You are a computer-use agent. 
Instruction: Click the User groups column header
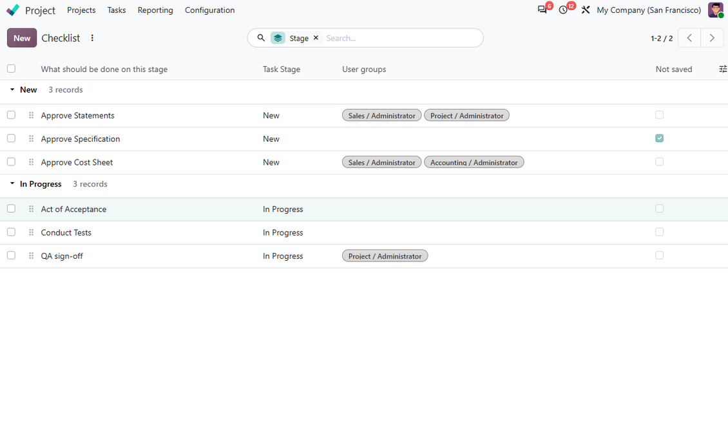364,69
